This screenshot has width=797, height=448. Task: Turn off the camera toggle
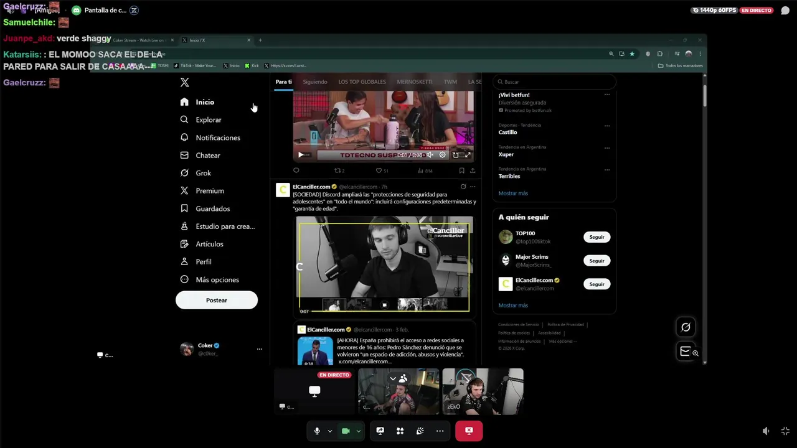tap(346, 431)
